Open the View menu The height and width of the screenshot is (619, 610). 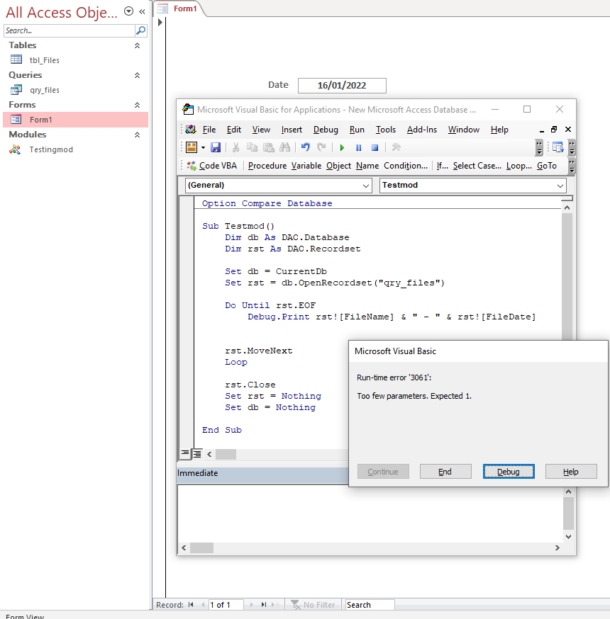tap(261, 130)
